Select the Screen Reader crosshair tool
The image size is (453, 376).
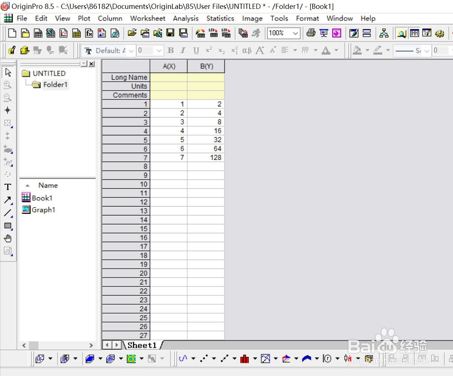[8, 110]
